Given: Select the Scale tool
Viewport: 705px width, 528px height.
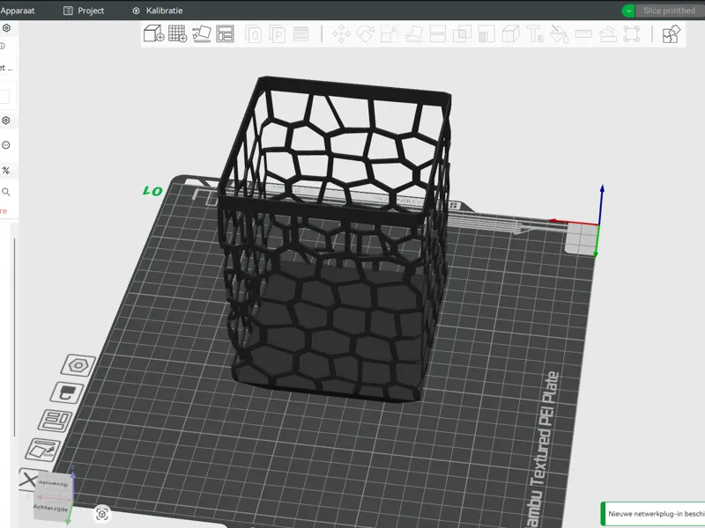Looking at the screenshot, I should click(x=390, y=34).
